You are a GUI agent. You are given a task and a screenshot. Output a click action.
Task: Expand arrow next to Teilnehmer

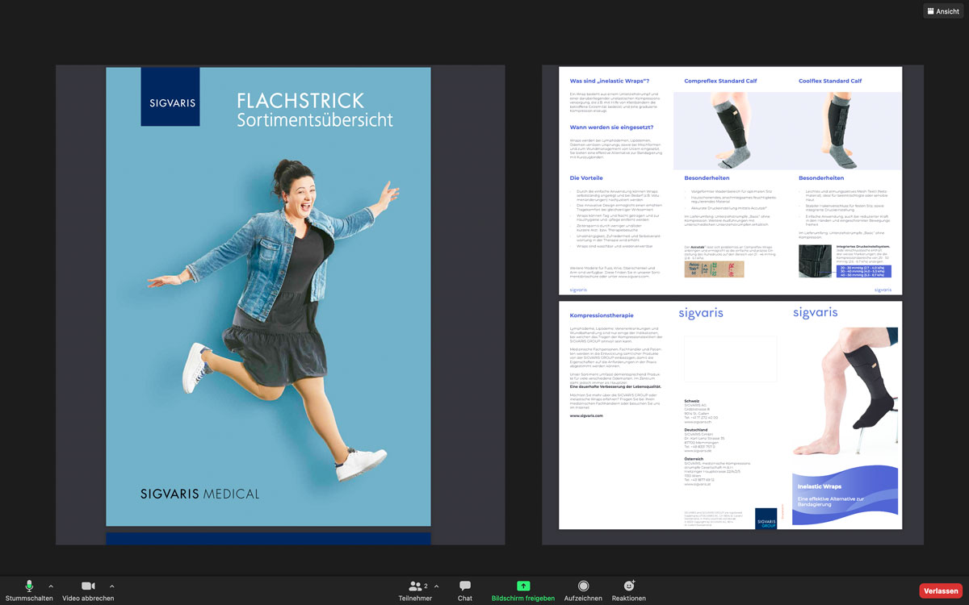(437, 586)
